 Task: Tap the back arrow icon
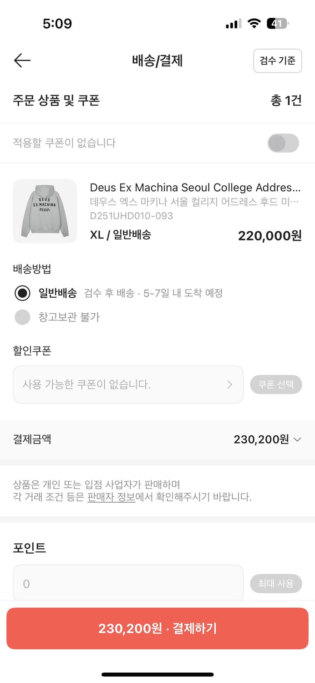click(x=22, y=61)
